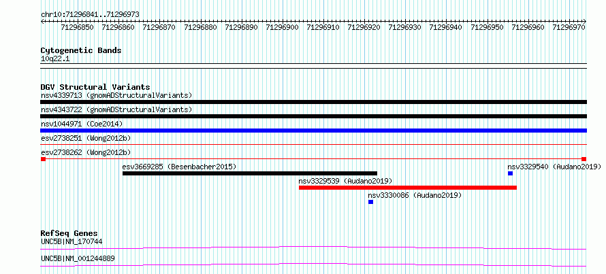Click ruler position 71296870
Screen dimensions: 606x274
point(159,27)
